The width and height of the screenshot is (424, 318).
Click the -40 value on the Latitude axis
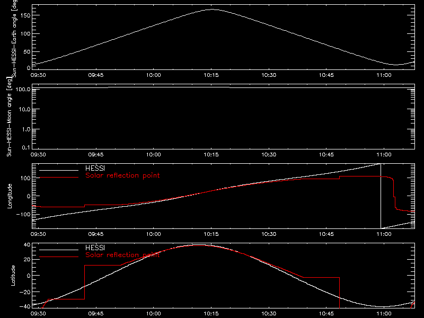tap(25, 306)
